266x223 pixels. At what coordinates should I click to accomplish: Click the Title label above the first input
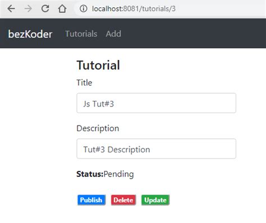pos(84,82)
